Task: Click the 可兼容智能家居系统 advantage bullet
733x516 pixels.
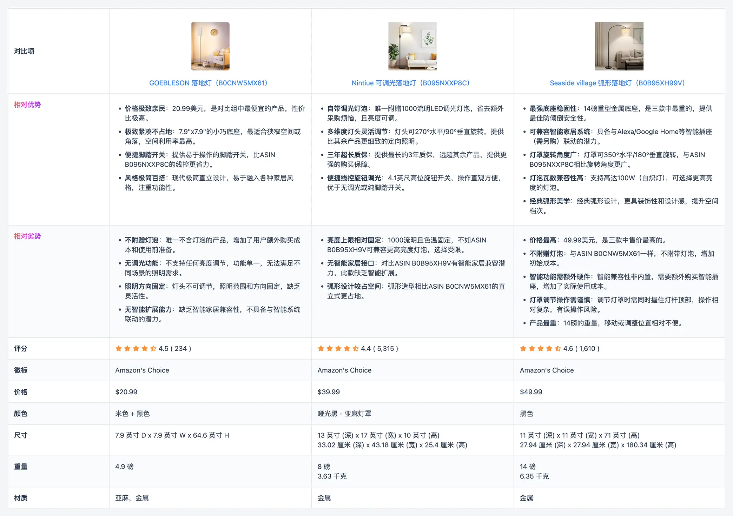Action: [x=621, y=137]
